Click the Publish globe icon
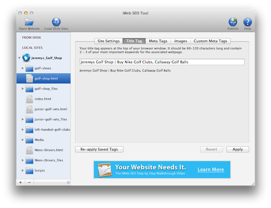 tap(233, 22)
